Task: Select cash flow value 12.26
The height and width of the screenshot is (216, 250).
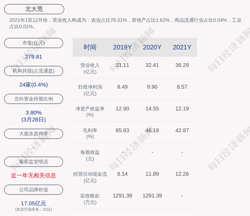Action: [182, 174]
